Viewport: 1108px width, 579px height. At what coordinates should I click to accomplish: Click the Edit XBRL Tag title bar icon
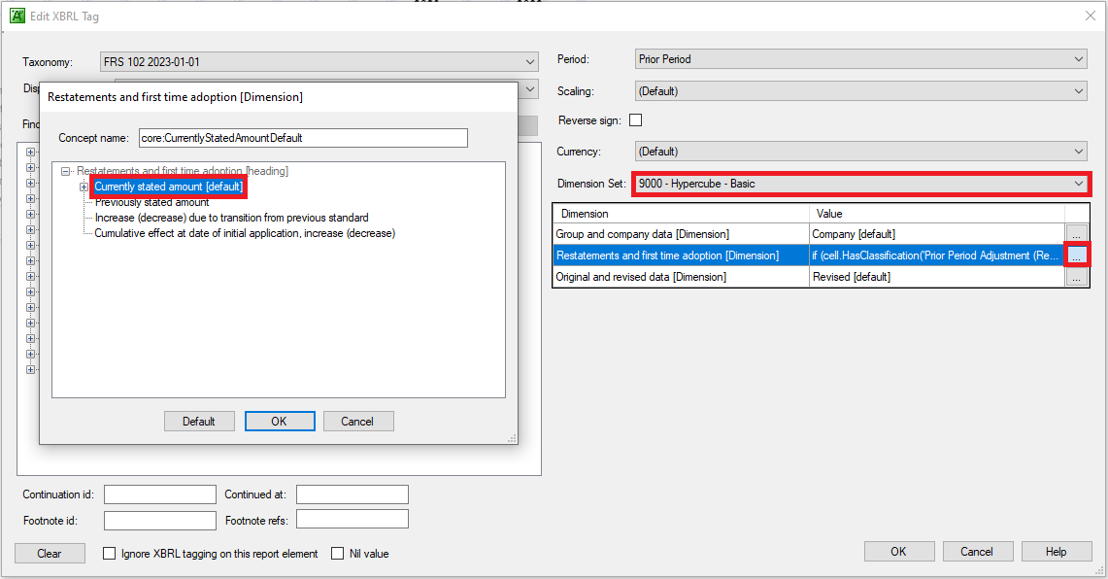click(17, 16)
